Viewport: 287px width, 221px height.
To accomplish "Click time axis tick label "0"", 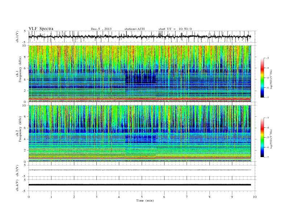I will [x=29, y=197].
